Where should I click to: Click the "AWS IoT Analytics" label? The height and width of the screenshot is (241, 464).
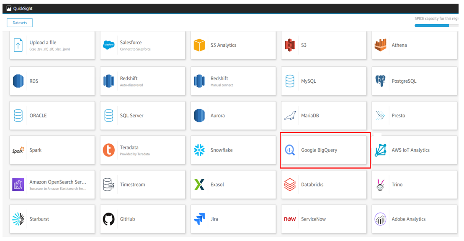click(x=410, y=150)
